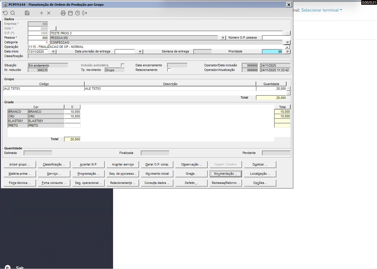Click the U column header in Grade
The image size is (377, 269).
(72, 107)
